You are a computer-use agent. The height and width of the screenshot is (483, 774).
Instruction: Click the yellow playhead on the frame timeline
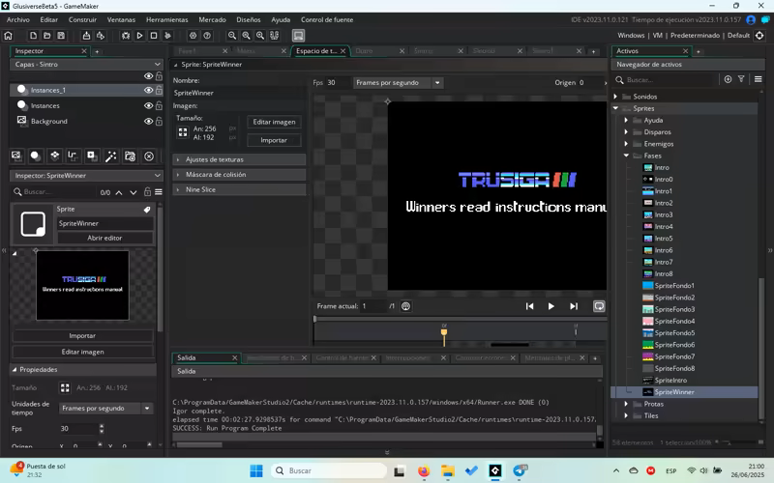click(x=444, y=332)
